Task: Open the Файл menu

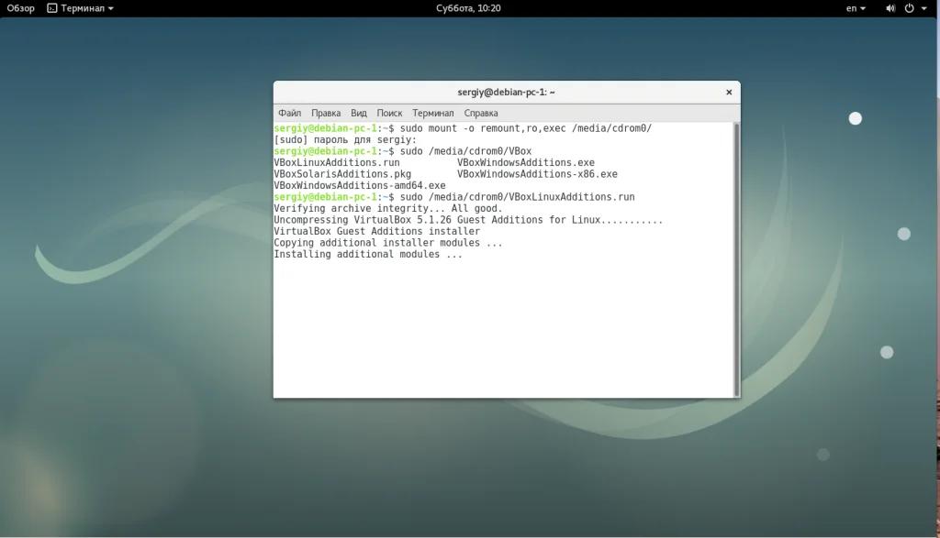Action: tap(289, 114)
